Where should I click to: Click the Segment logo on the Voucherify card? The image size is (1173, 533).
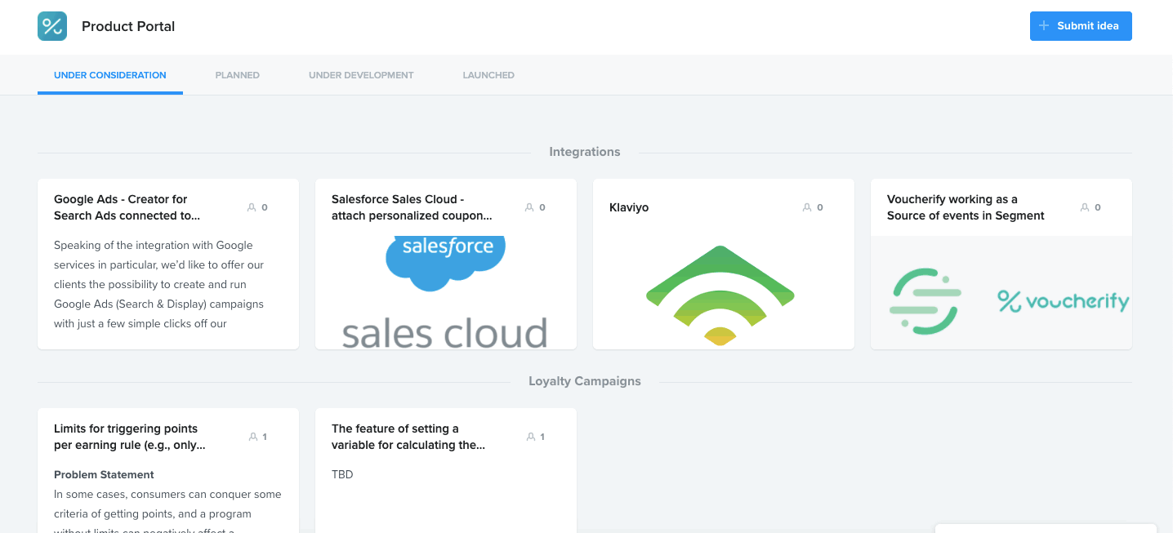tap(925, 301)
